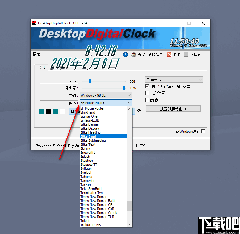The width and height of the screenshot is (240, 234).
Task: Select Skinny font
Action: (103, 148)
